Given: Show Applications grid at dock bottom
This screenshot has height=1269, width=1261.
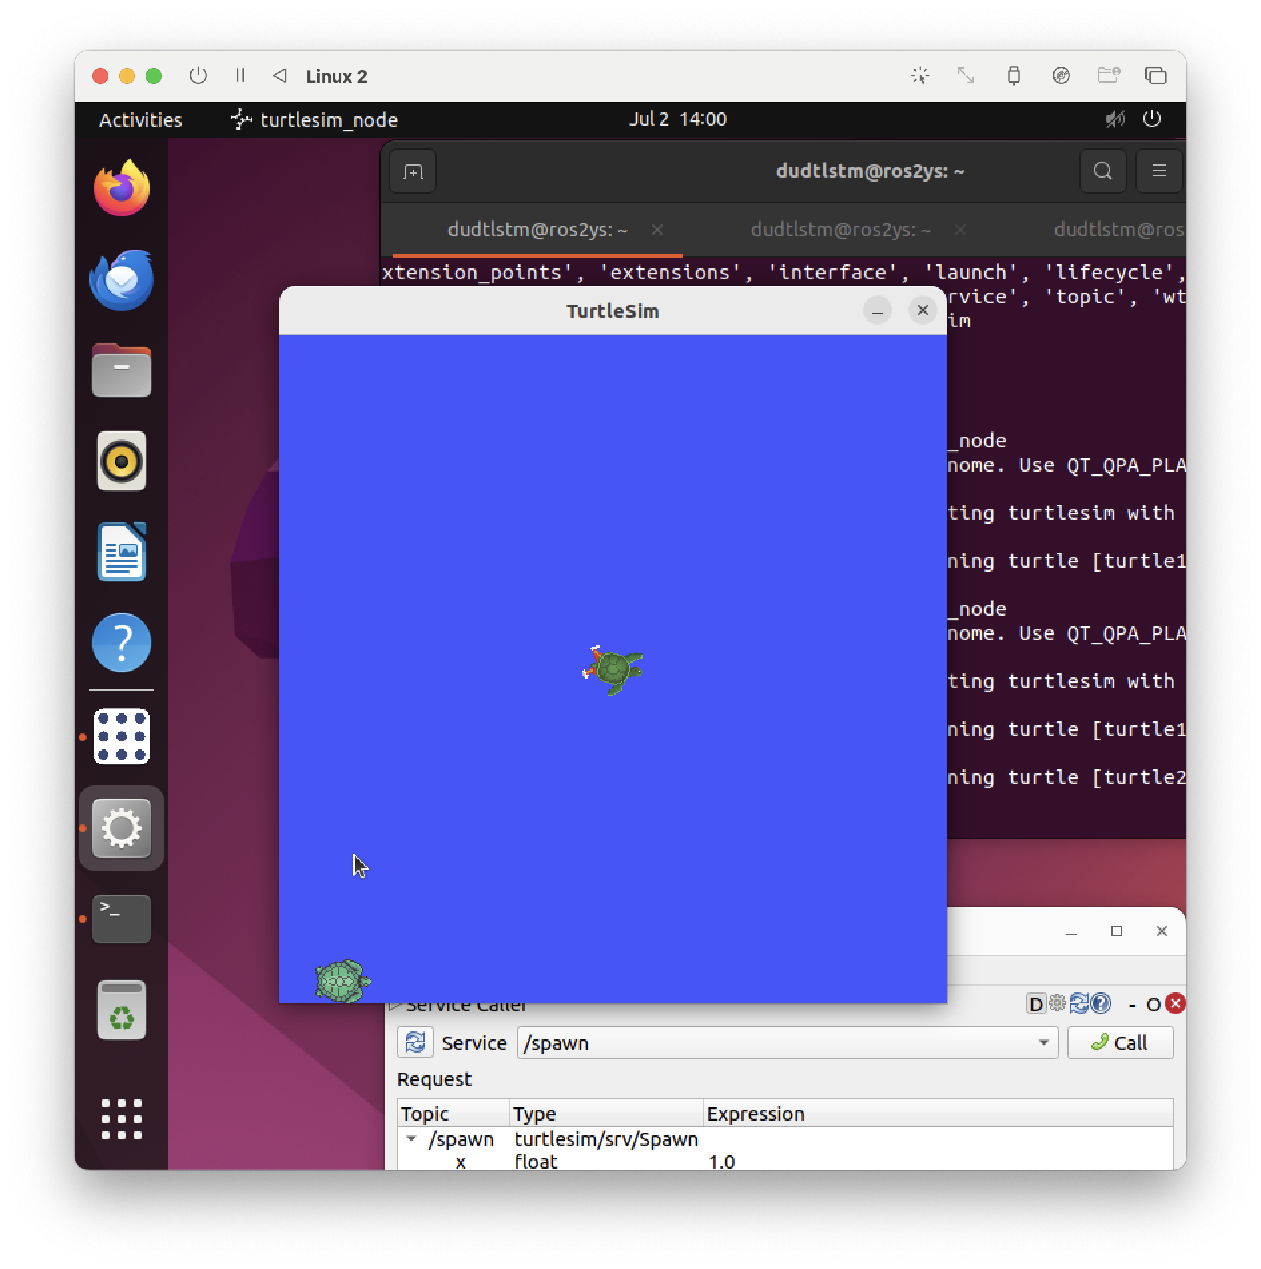Looking at the screenshot, I should 121,1119.
